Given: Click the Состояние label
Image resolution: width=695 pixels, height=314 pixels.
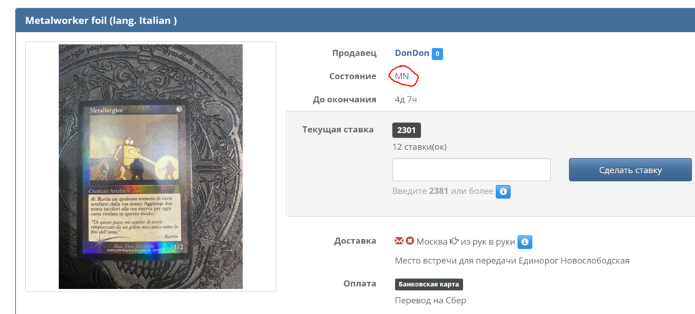Looking at the screenshot, I should coord(353,76).
